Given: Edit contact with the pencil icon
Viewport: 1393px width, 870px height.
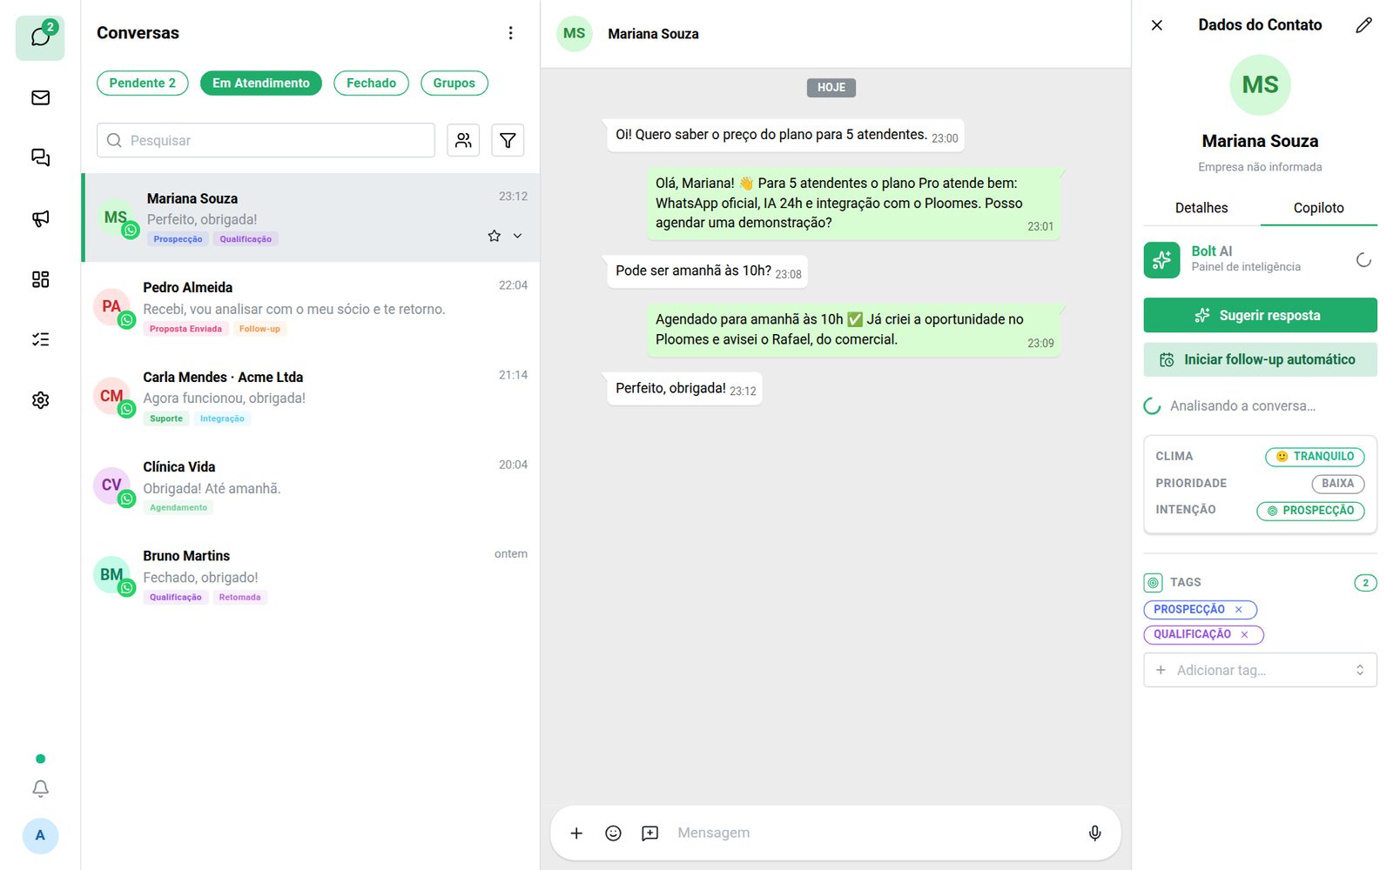Looking at the screenshot, I should coord(1363,25).
